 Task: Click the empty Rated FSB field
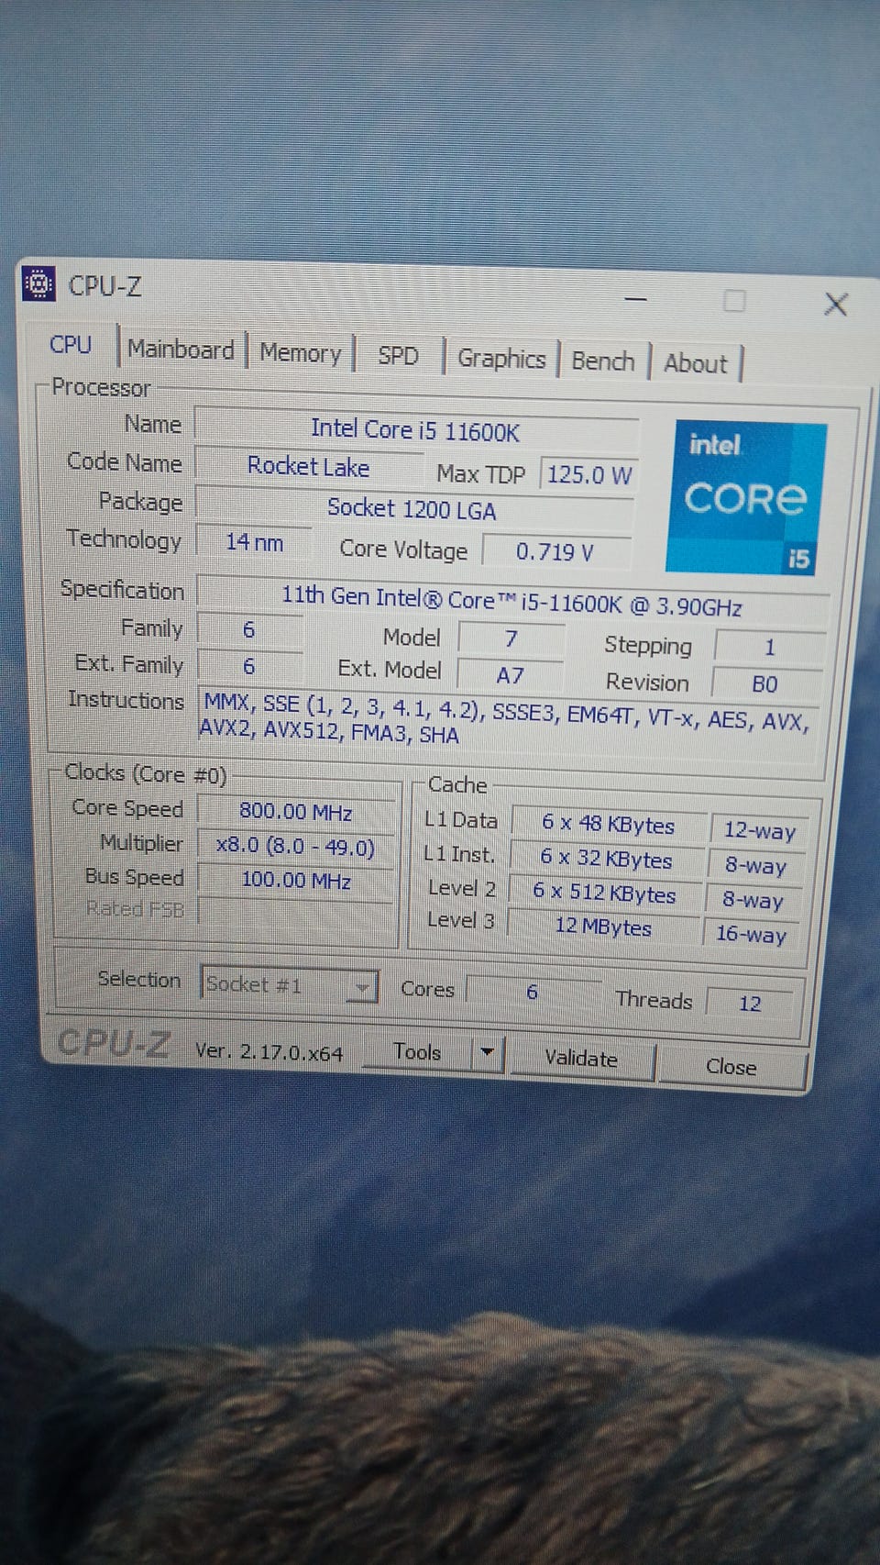click(296, 914)
